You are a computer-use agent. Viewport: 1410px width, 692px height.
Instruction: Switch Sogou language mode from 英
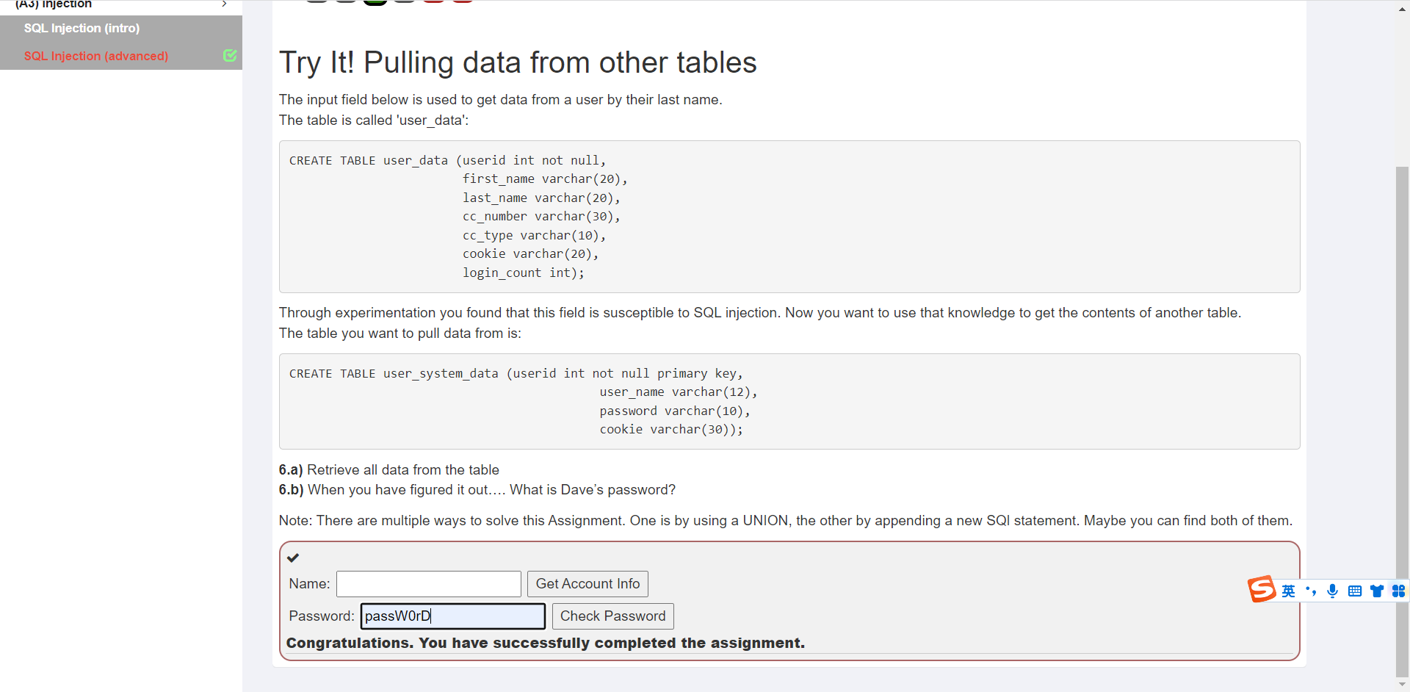coord(1289,591)
